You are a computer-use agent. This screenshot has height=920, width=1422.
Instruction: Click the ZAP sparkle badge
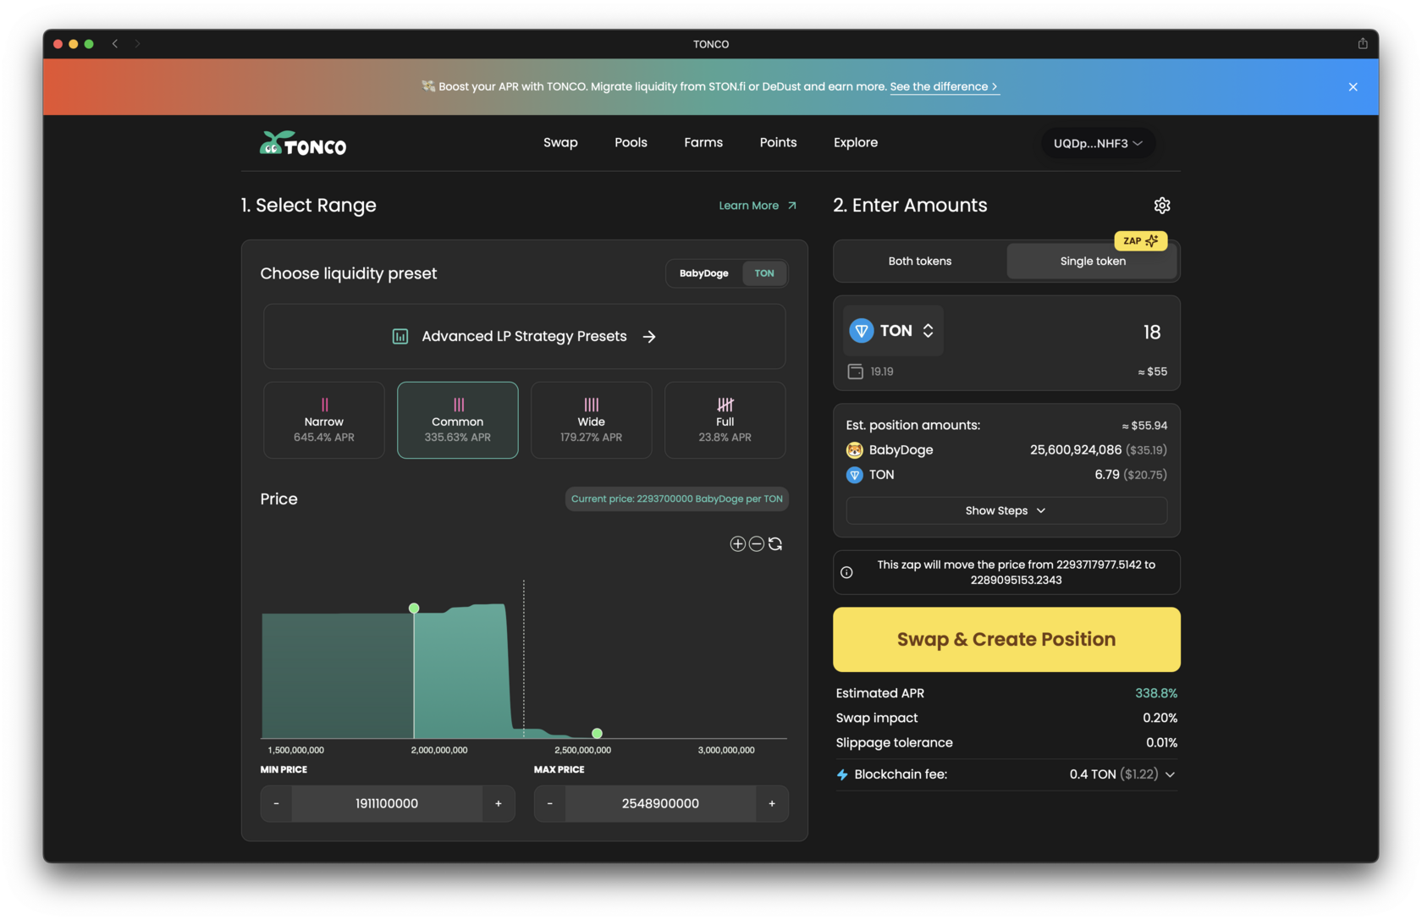pyautogui.click(x=1140, y=241)
